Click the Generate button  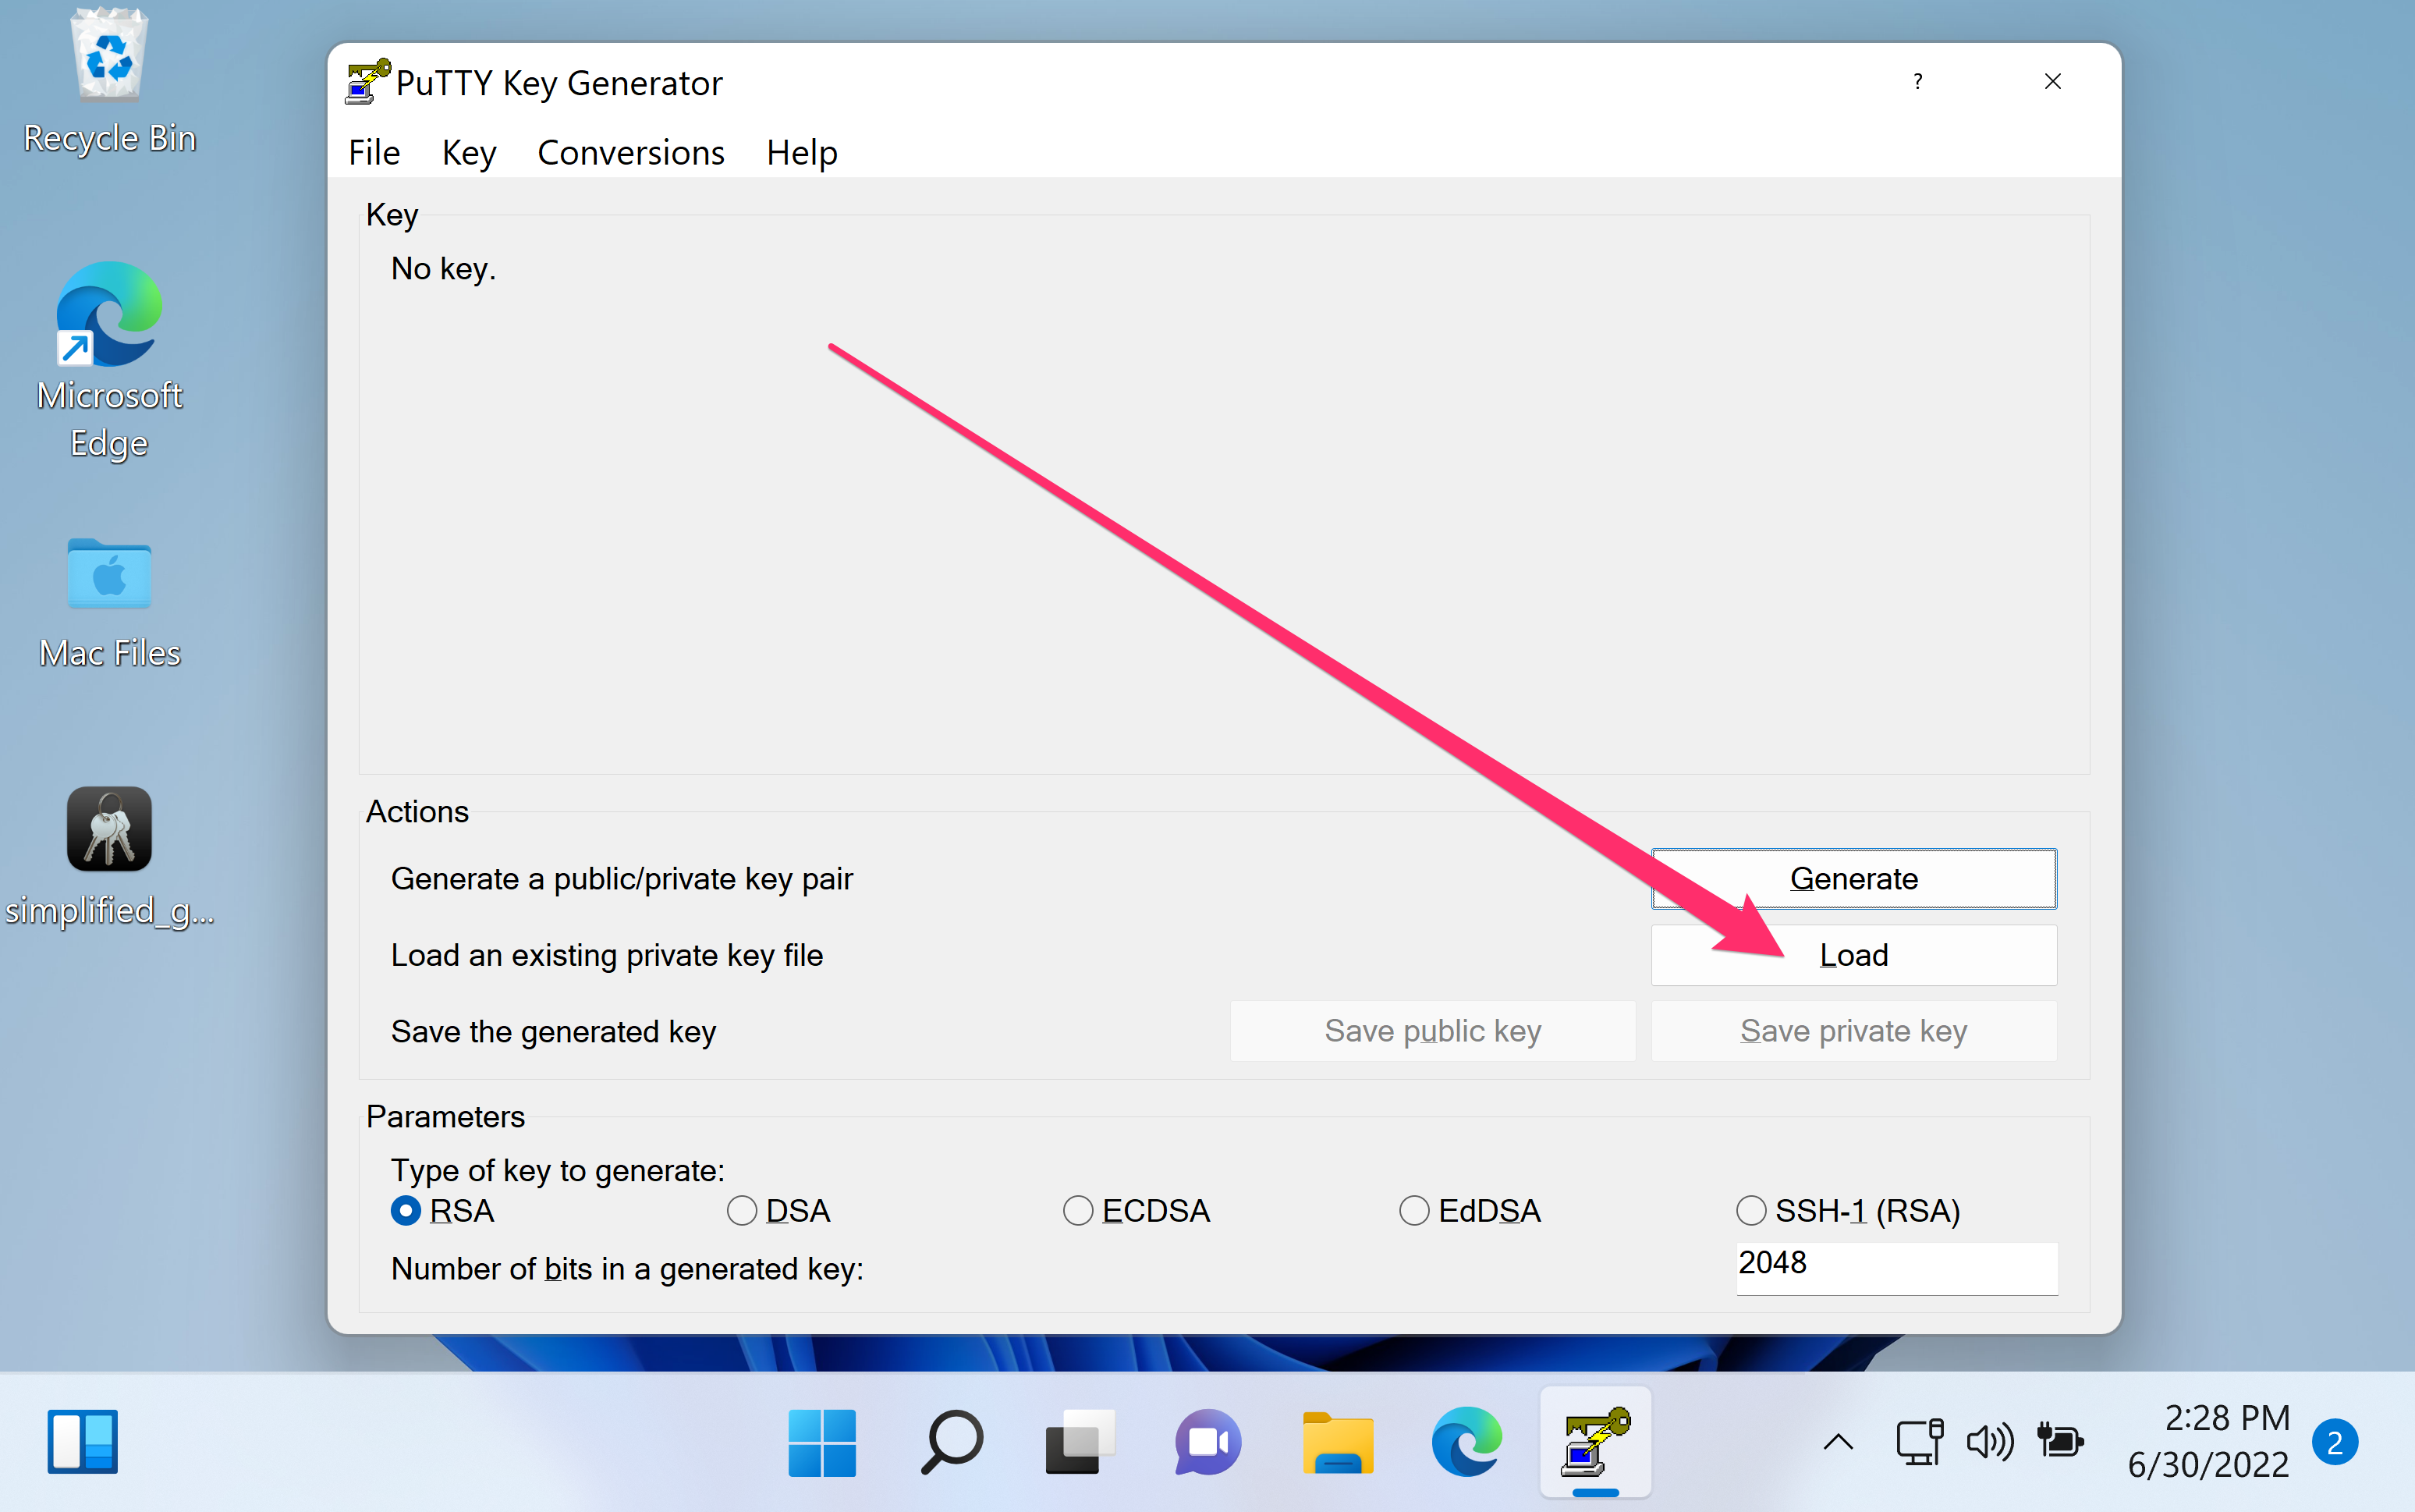coord(1853,879)
